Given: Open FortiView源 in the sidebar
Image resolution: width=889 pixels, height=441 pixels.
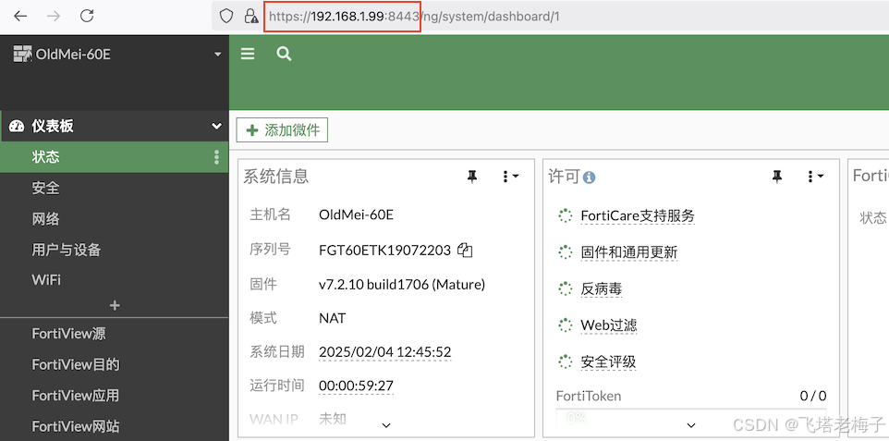Looking at the screenshot, I should (x=68, y=333).
